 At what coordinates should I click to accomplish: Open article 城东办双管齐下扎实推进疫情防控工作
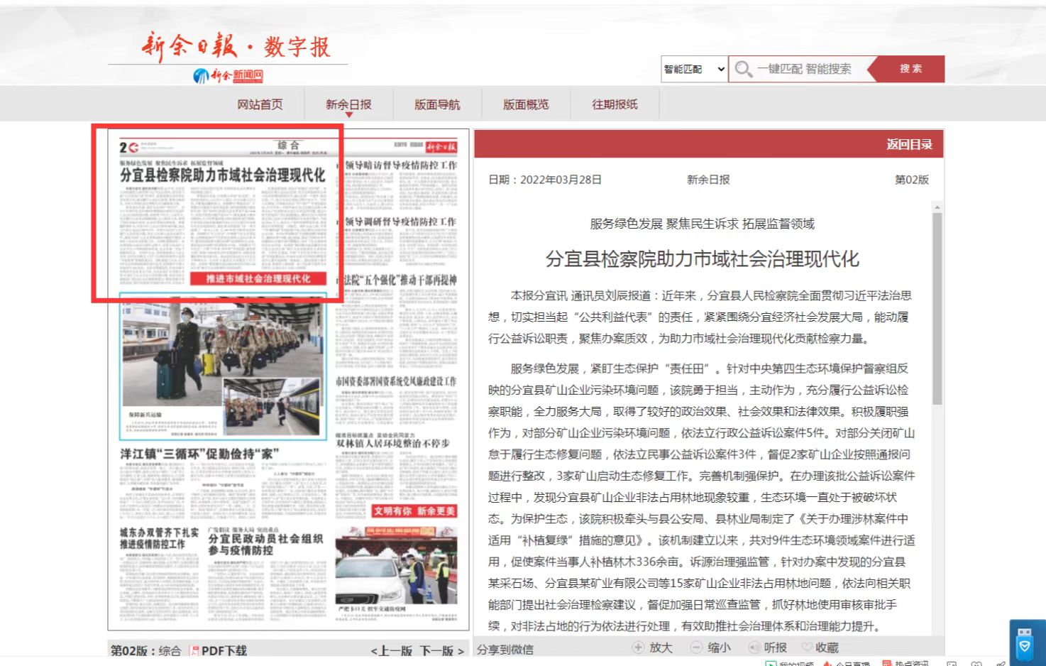(159, 538)
